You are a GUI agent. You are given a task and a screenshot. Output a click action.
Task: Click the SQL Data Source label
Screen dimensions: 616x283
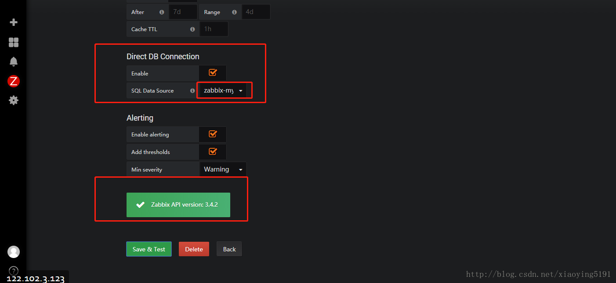[152, 90]
